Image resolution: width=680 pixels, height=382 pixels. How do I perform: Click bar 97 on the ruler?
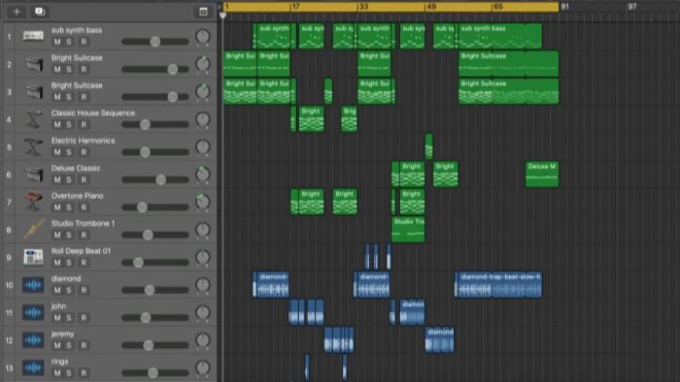(x=632, y=7)
